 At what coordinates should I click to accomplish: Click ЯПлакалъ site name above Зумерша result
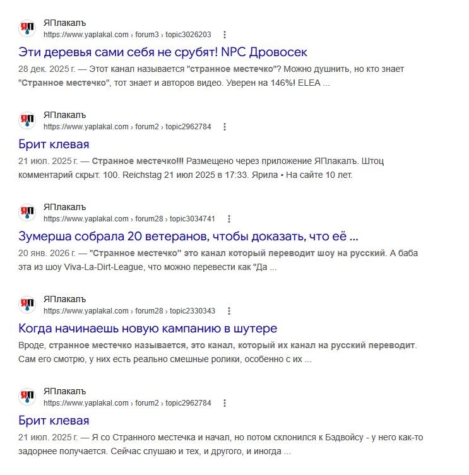click(64, 207)
